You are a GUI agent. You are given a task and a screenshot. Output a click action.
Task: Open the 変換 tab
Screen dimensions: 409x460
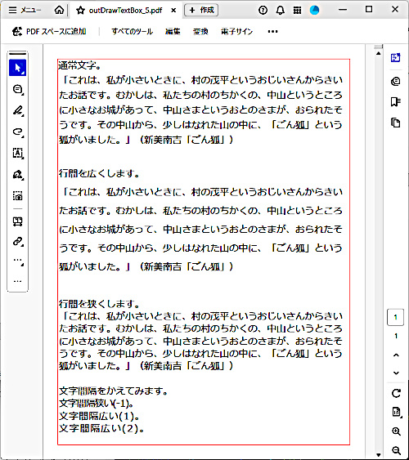pyautogui.click(x=200, y=31)
